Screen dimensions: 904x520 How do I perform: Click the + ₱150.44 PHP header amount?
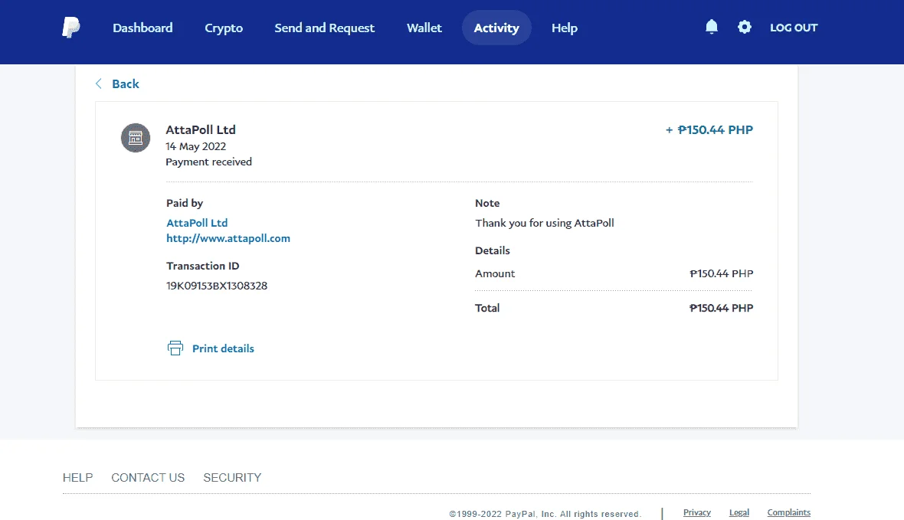[x=709, y=129]
